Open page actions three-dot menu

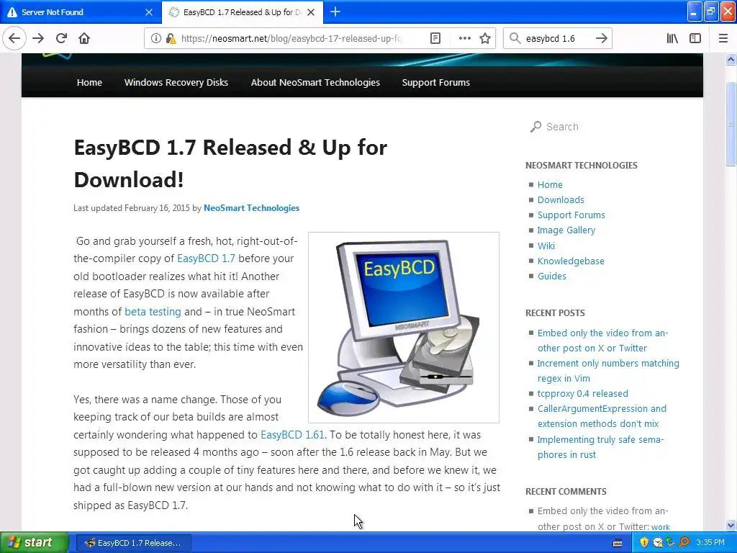pyautogui.click(x=464, y=39)
